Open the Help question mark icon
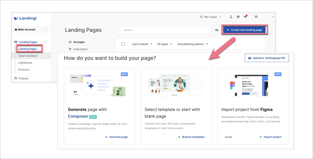This screenshot has height=159, width=313. point(238,17)
